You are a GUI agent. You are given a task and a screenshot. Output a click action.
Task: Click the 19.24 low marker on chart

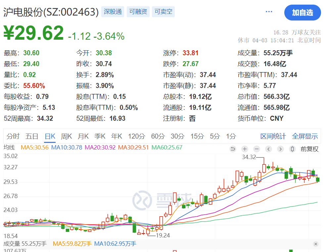pos(163,235)
